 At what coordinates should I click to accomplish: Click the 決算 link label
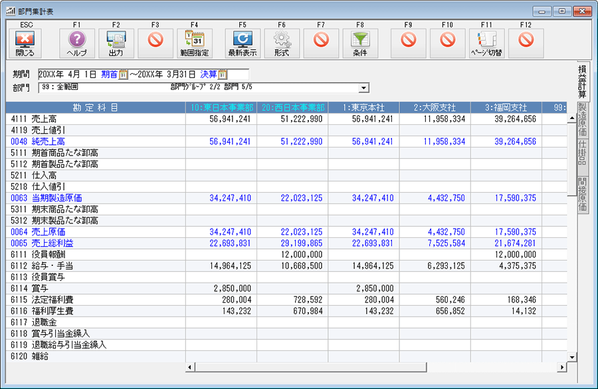click(x=209, y=74)
